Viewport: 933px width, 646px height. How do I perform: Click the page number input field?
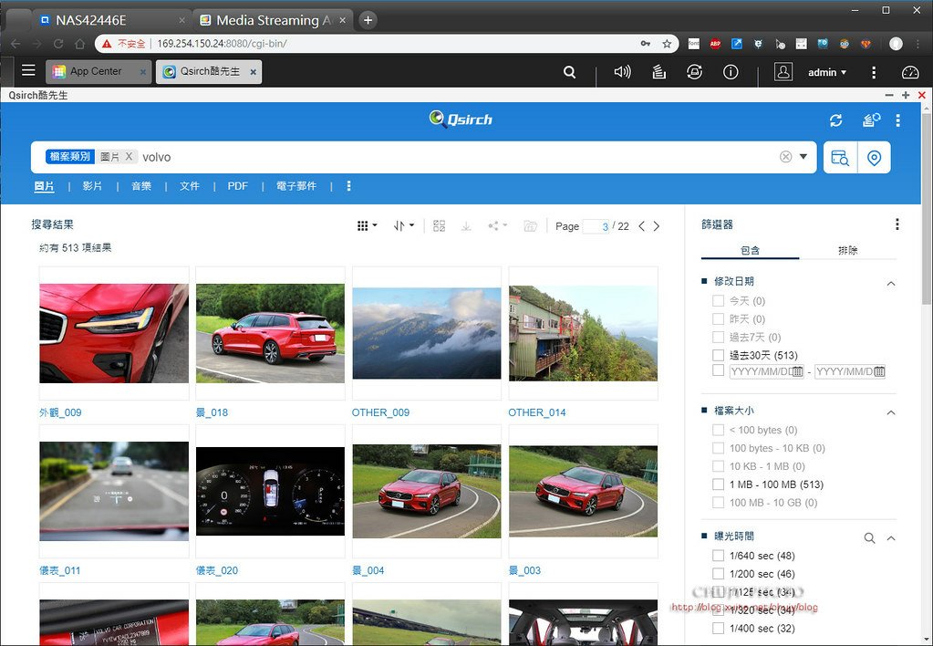tap(596, 226)
